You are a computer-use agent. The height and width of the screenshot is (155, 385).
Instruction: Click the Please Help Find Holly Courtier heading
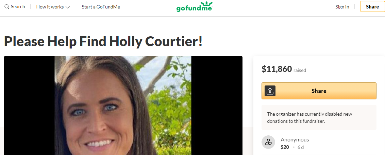click(103, 41)
